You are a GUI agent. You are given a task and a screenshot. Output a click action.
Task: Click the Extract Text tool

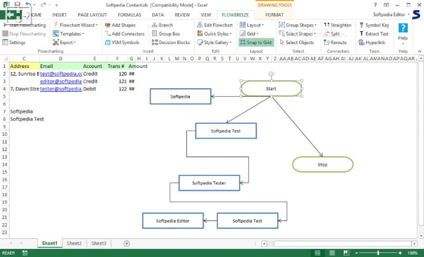tap(373, 34)
